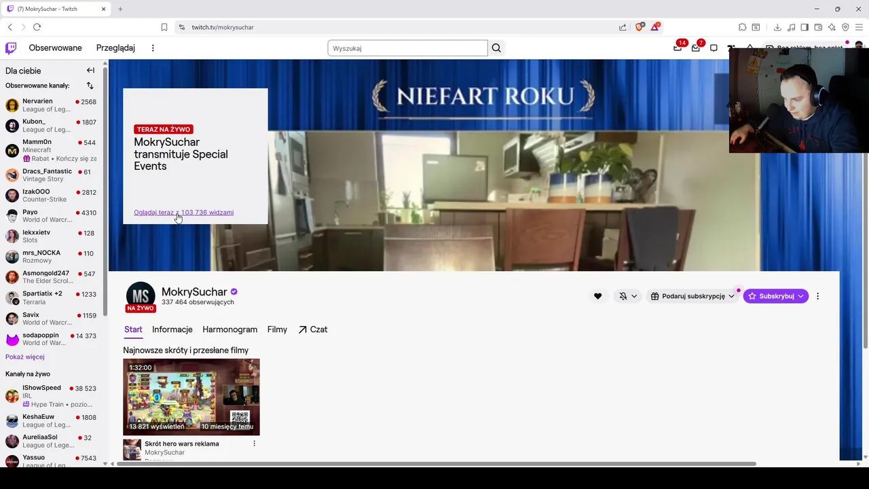Open notification bell settings dropdown
This screenshot has height=489, width=869.
coord(628,296)
